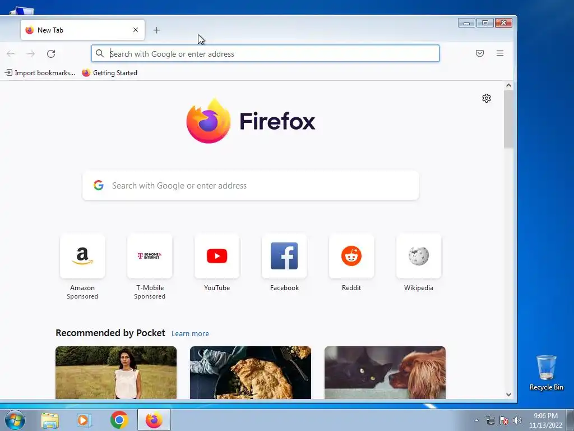Open Pocket story with pie photo
Screen dimensions: 574x431
point(251,373)
